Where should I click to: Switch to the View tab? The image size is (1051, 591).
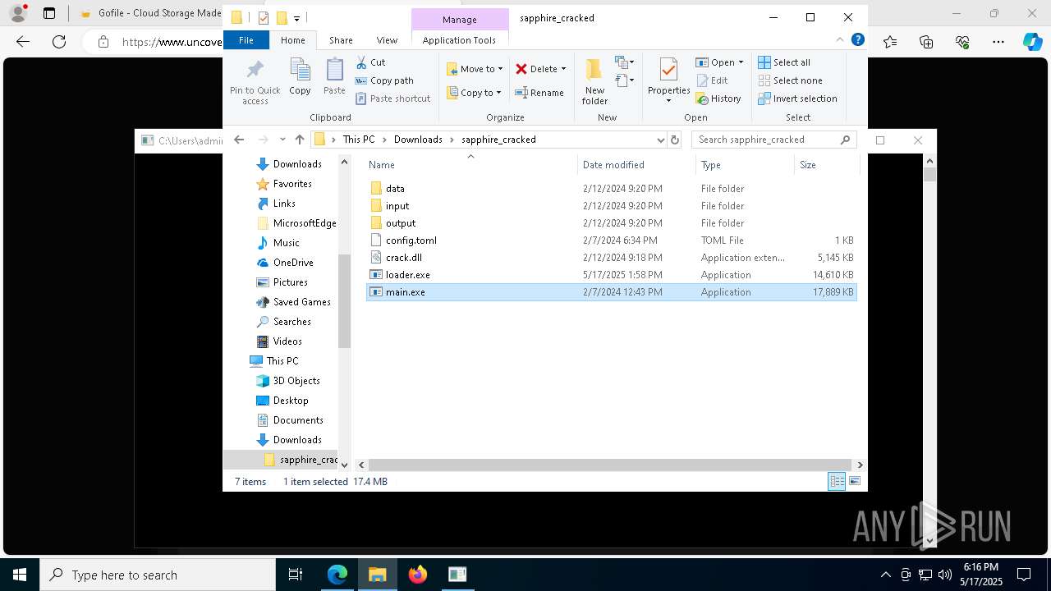coord(387,39)
